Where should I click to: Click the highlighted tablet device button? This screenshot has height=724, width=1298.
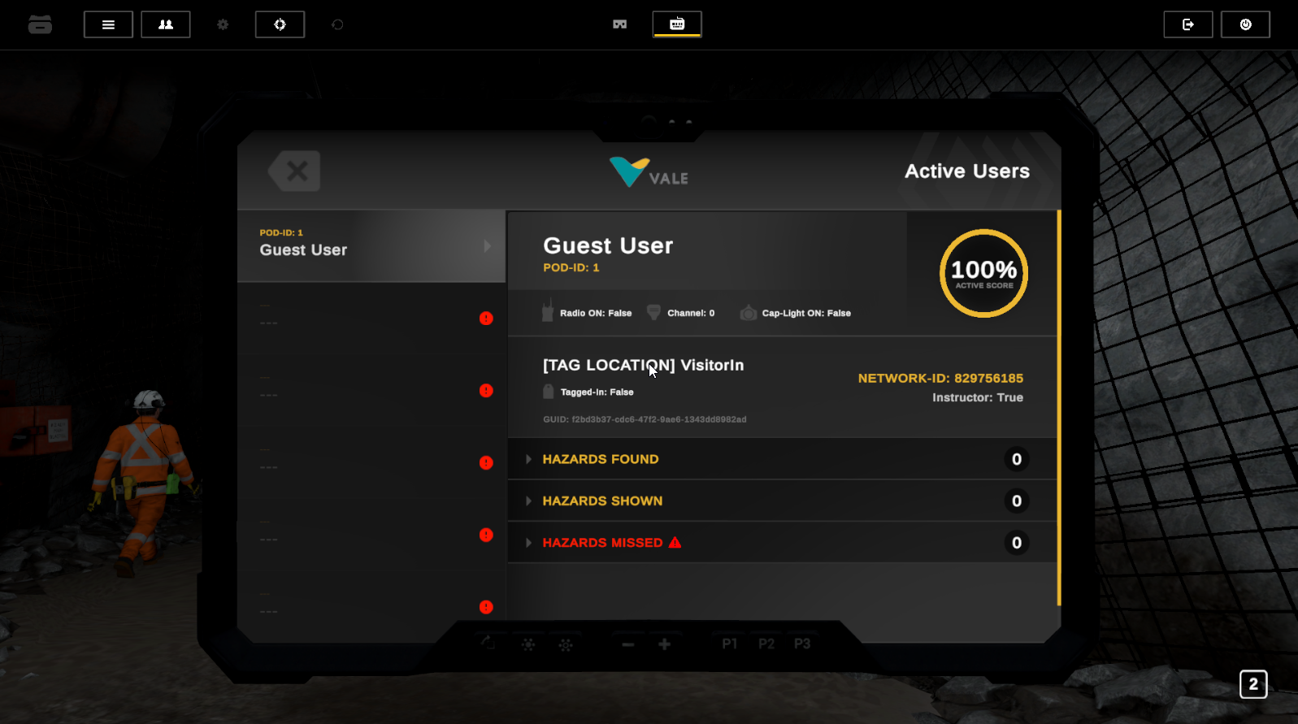(676, 24)
